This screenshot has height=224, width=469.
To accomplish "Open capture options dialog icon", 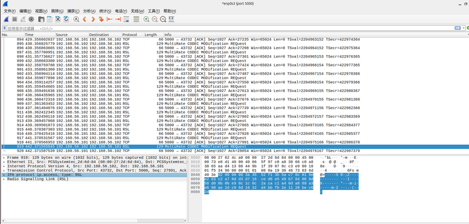I will click(x=31, y=19).
